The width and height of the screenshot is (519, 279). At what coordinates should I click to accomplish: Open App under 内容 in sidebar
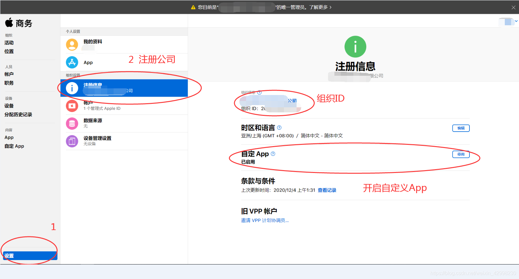pos(9,137)
